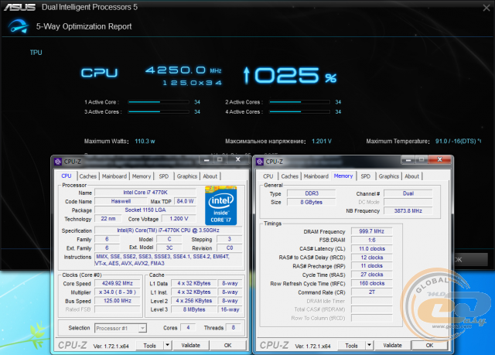Open Memory tab in left CPU-Z

tap(142, 176)
